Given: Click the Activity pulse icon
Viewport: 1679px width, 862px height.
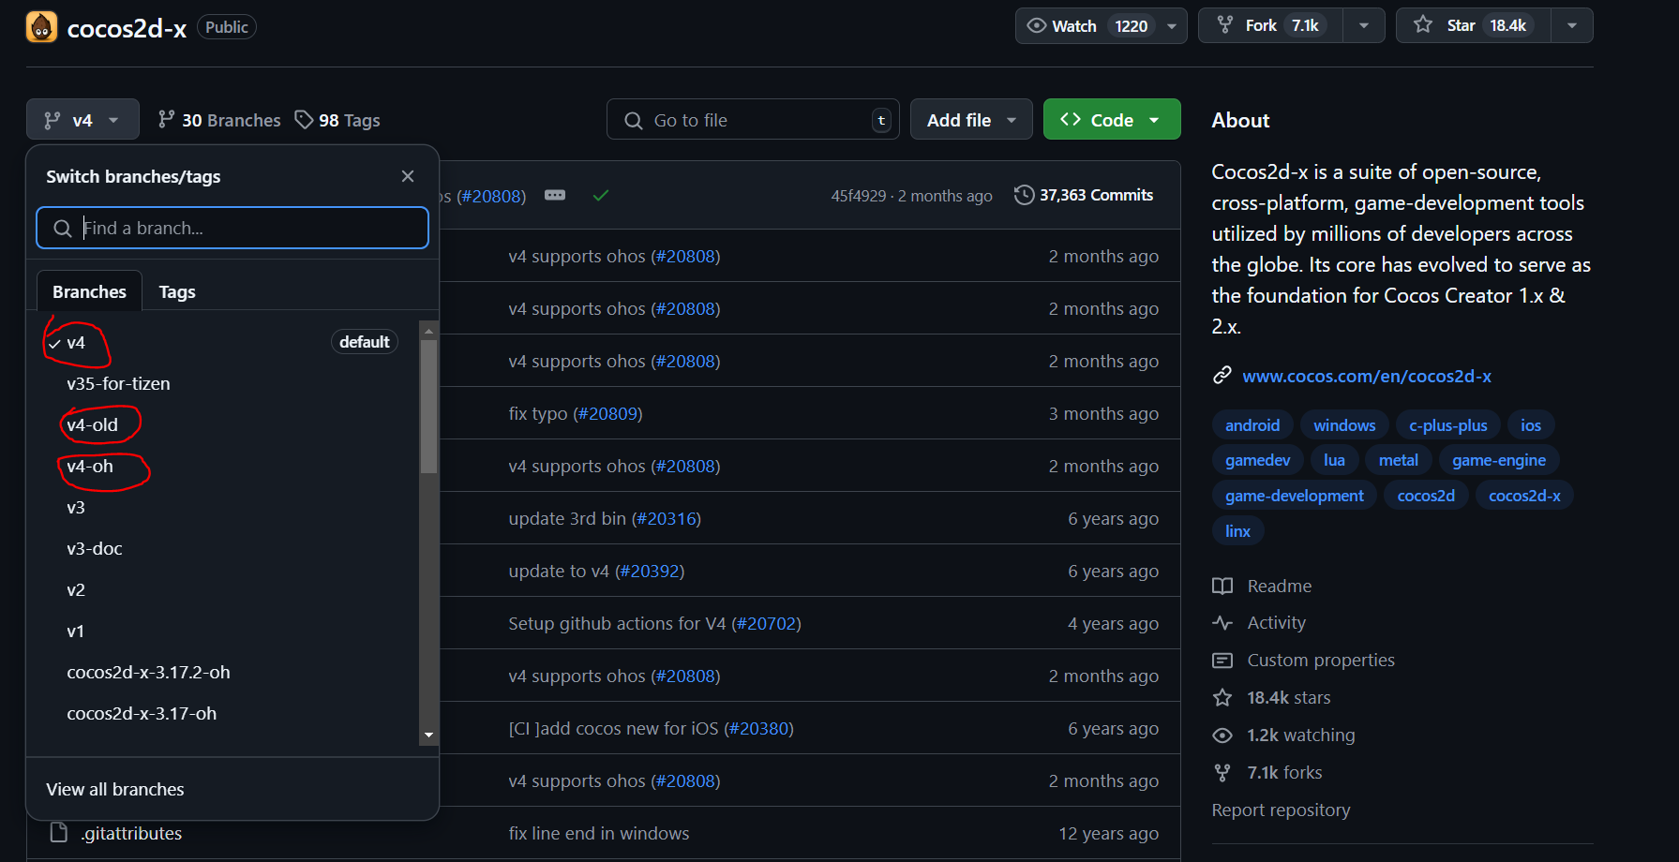Looking at the screenshot, I should [1222, 622].
